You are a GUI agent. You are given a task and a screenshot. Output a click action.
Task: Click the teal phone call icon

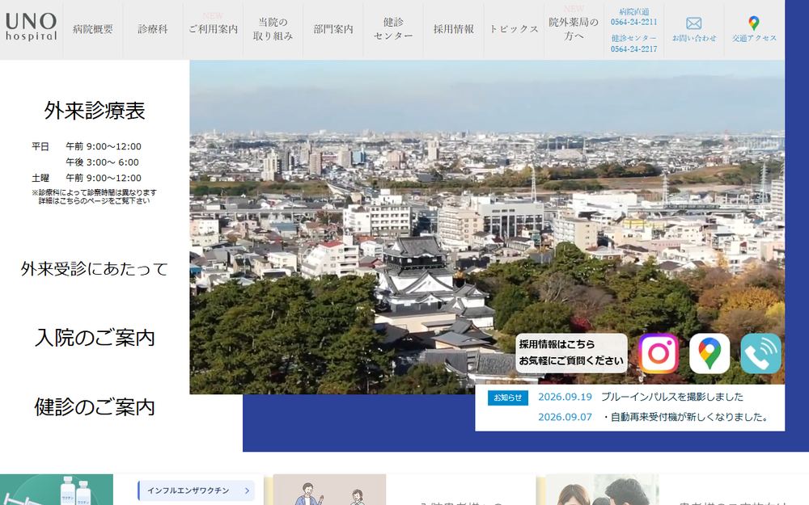tap(760, 354)
